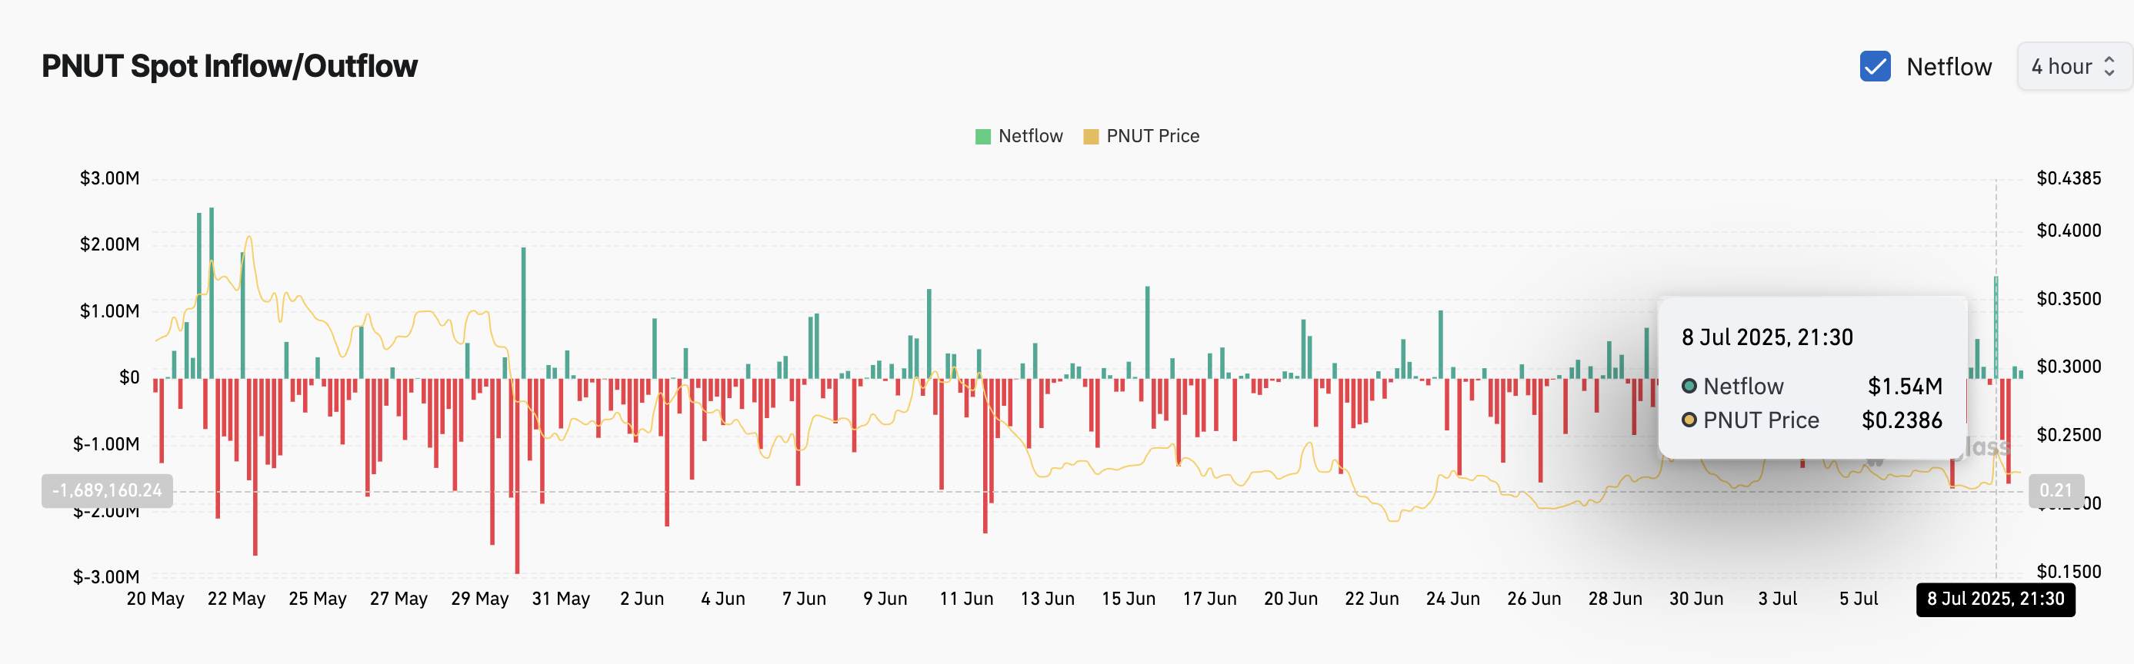
Task: Click the 0.21 price crosshair tag
Action: (2056, 491)
